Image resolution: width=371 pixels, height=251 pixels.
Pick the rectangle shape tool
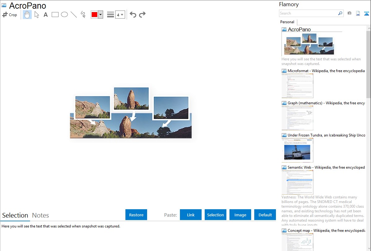coord(55,15)
